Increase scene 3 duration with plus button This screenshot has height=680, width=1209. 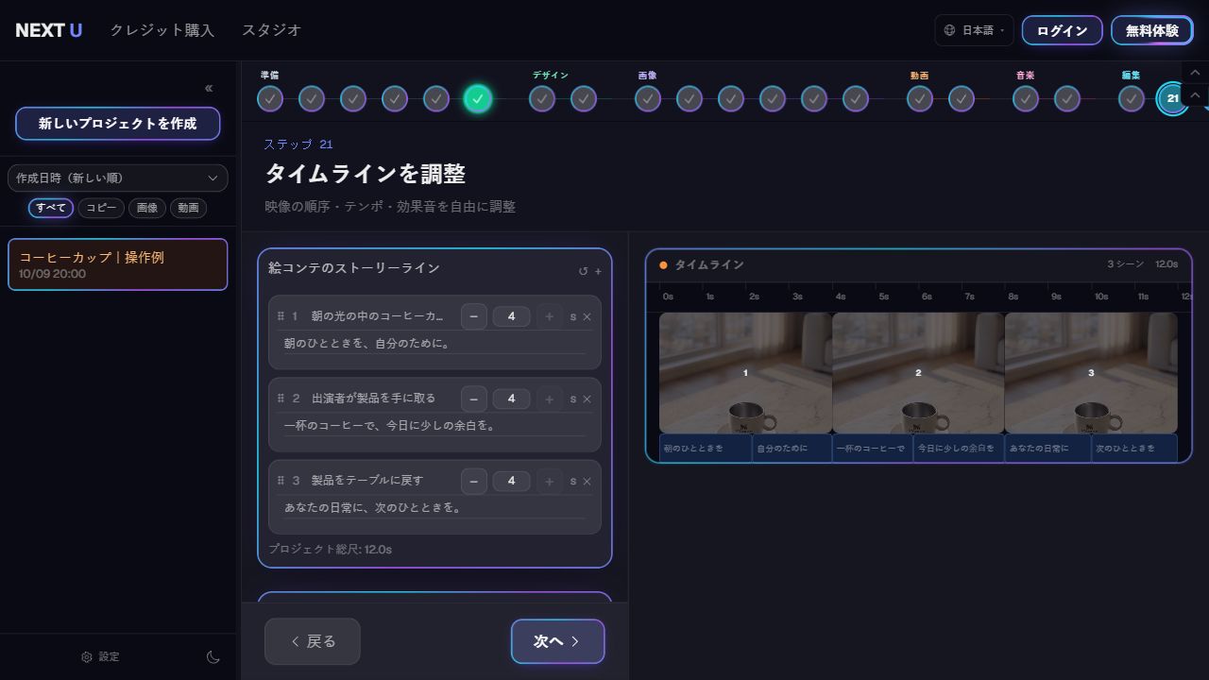pos(550,481)
